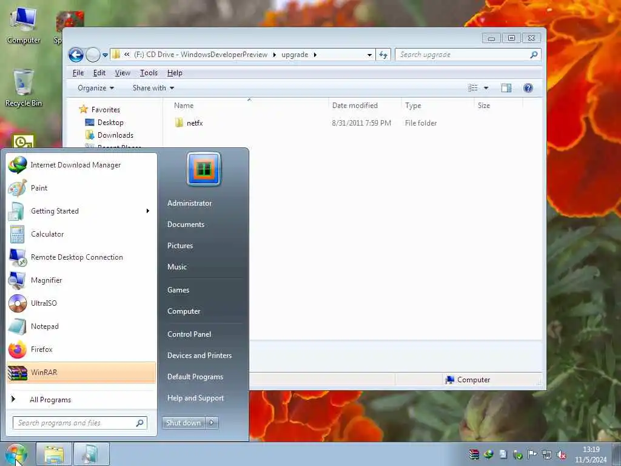
Task: Open Calculator from the Start menu
Action: (81, 234)
